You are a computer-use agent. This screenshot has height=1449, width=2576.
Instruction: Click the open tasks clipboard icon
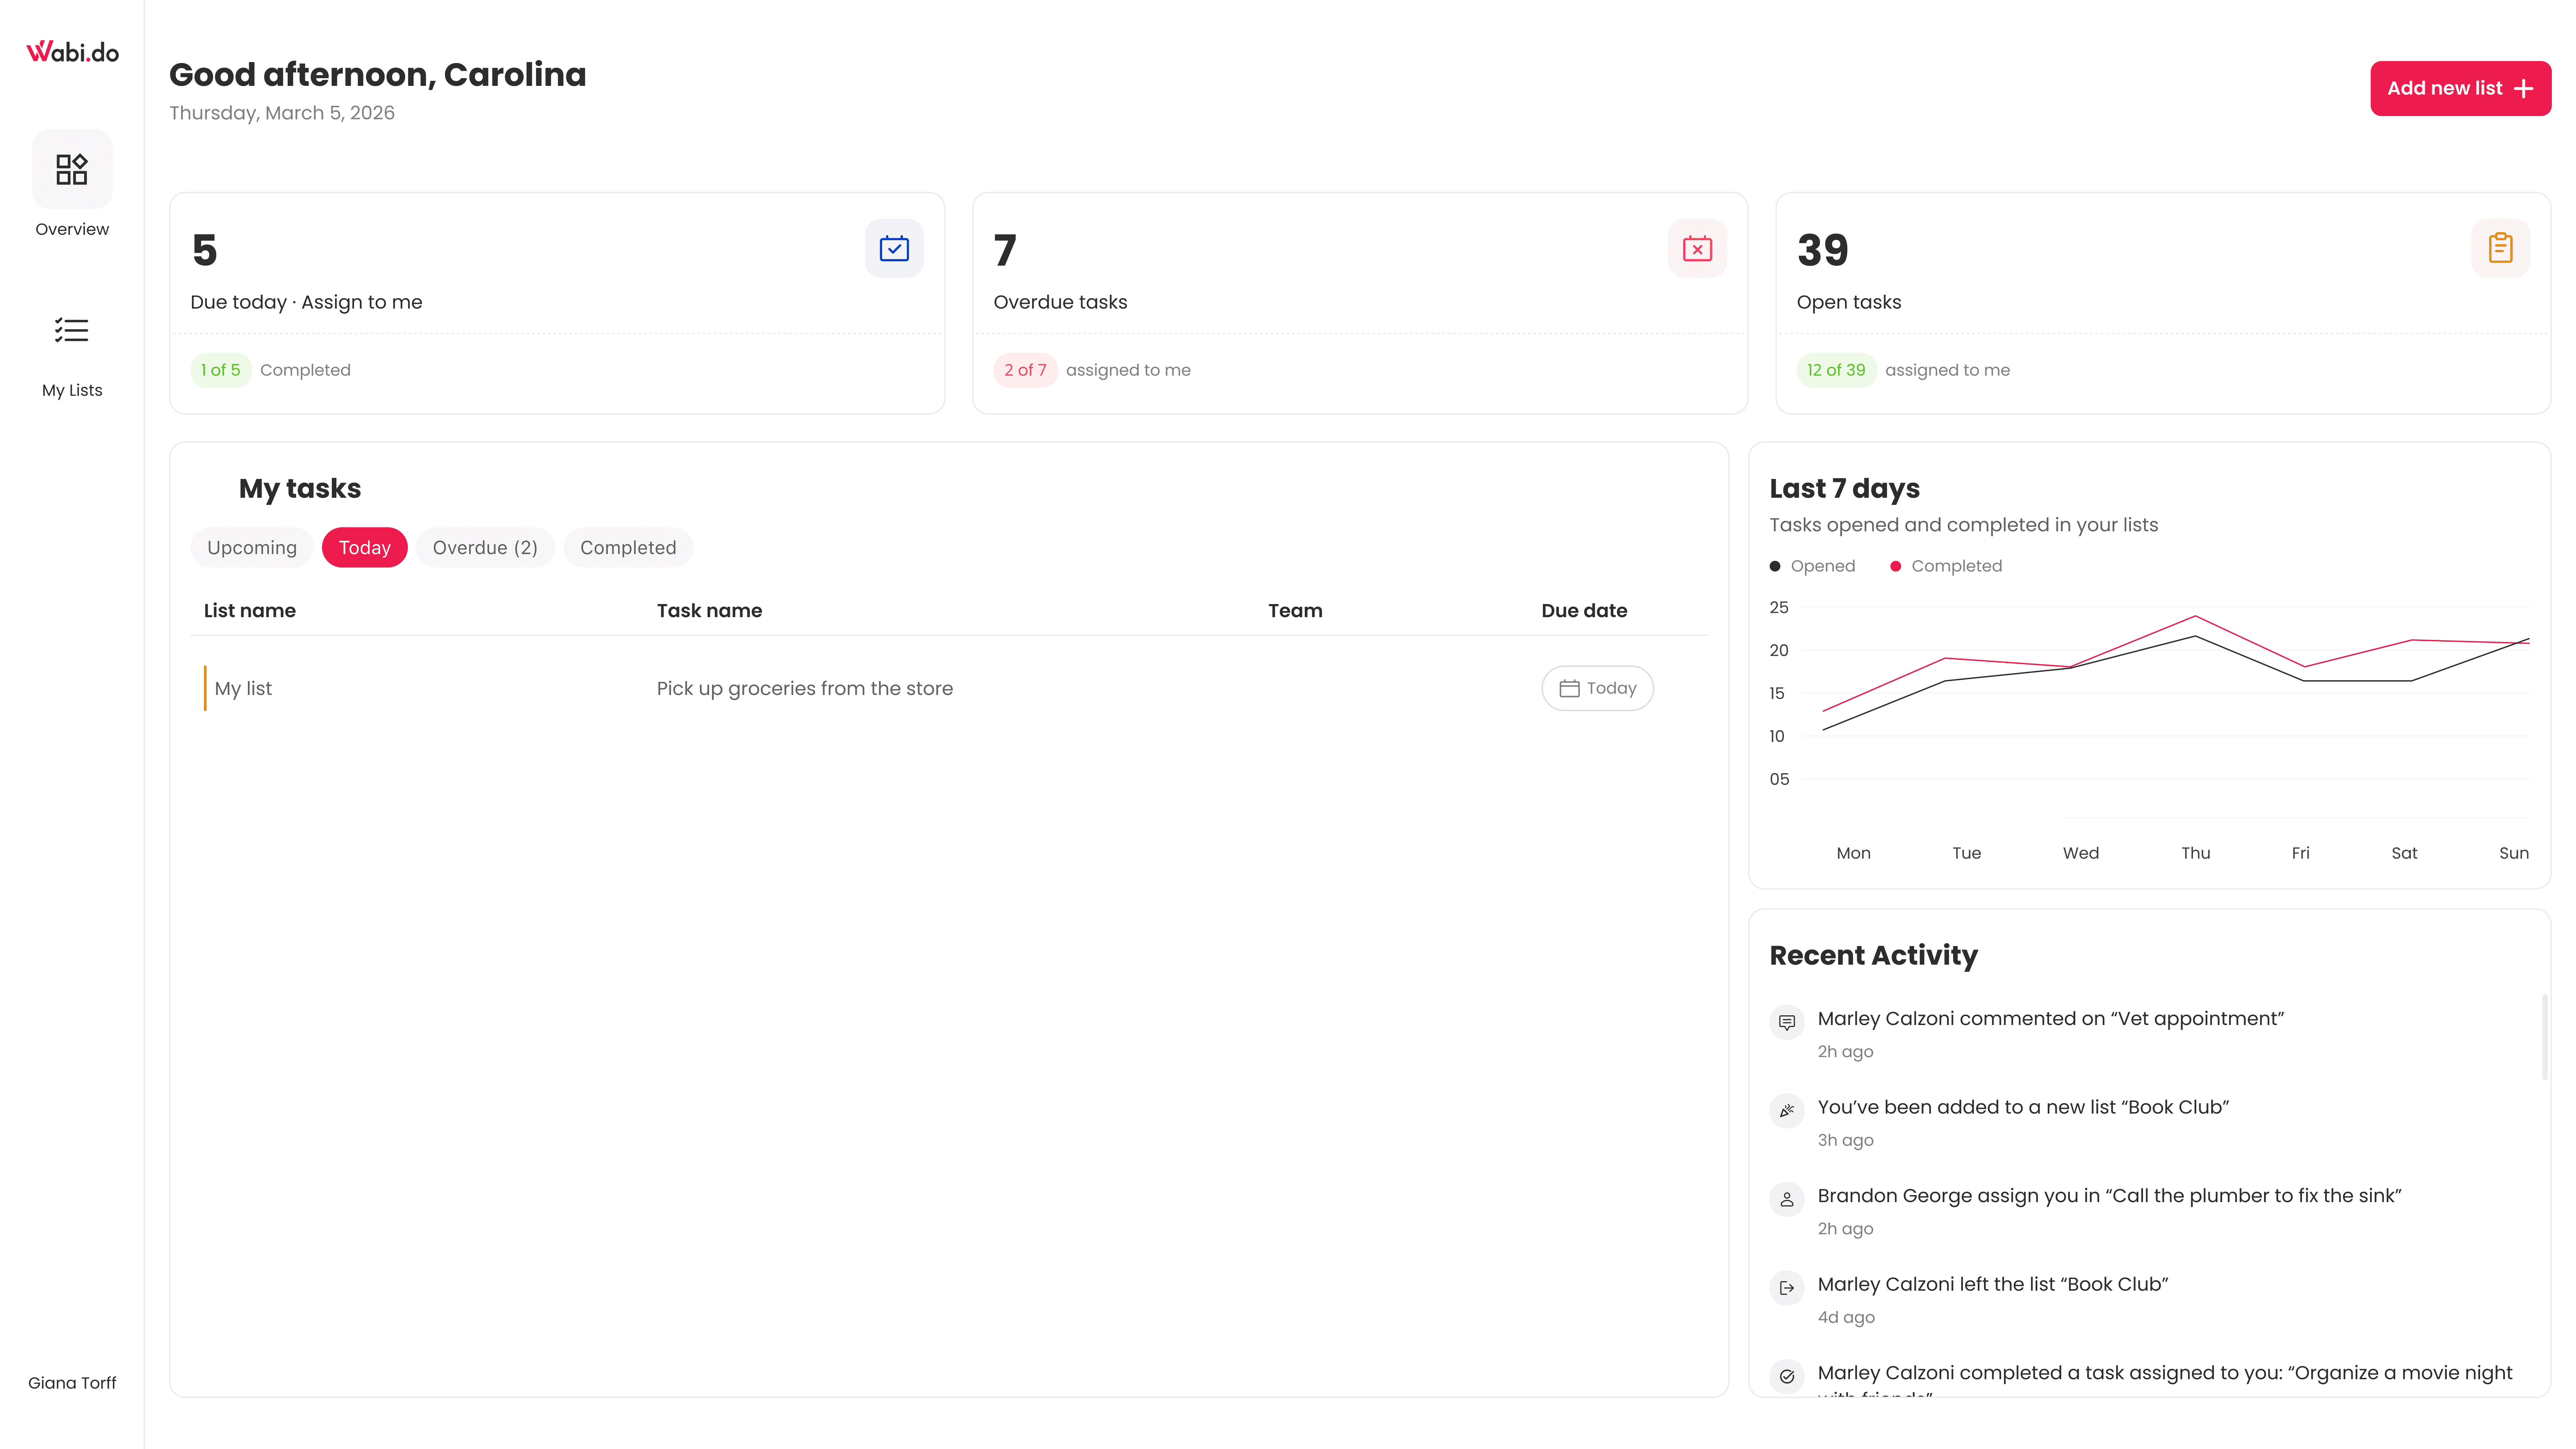(2500, 248)
